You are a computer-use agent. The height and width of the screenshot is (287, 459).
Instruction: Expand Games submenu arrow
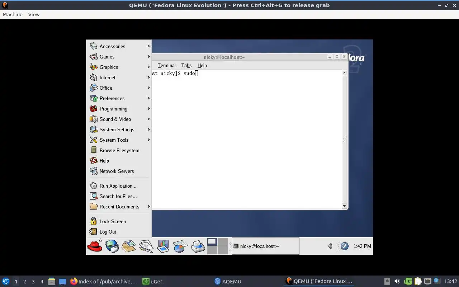tap(149, 57)
